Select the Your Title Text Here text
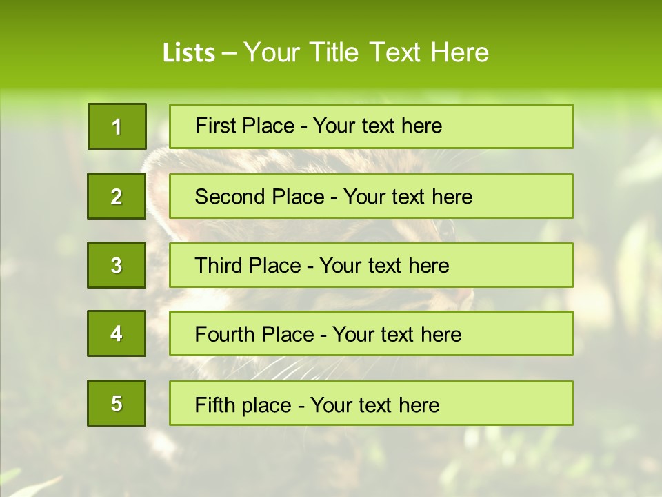Viewport: 662px width, 497px height. coord(366,53)
